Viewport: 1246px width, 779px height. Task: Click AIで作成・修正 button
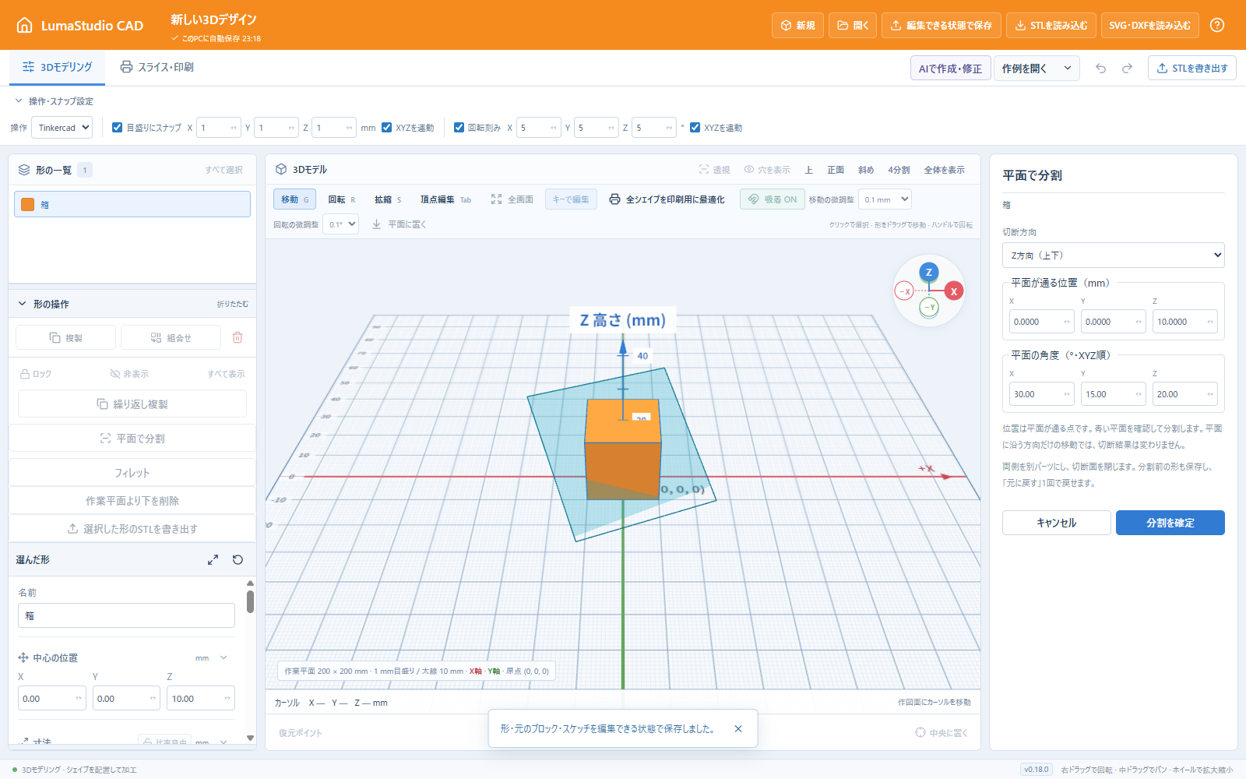point(950,69)
